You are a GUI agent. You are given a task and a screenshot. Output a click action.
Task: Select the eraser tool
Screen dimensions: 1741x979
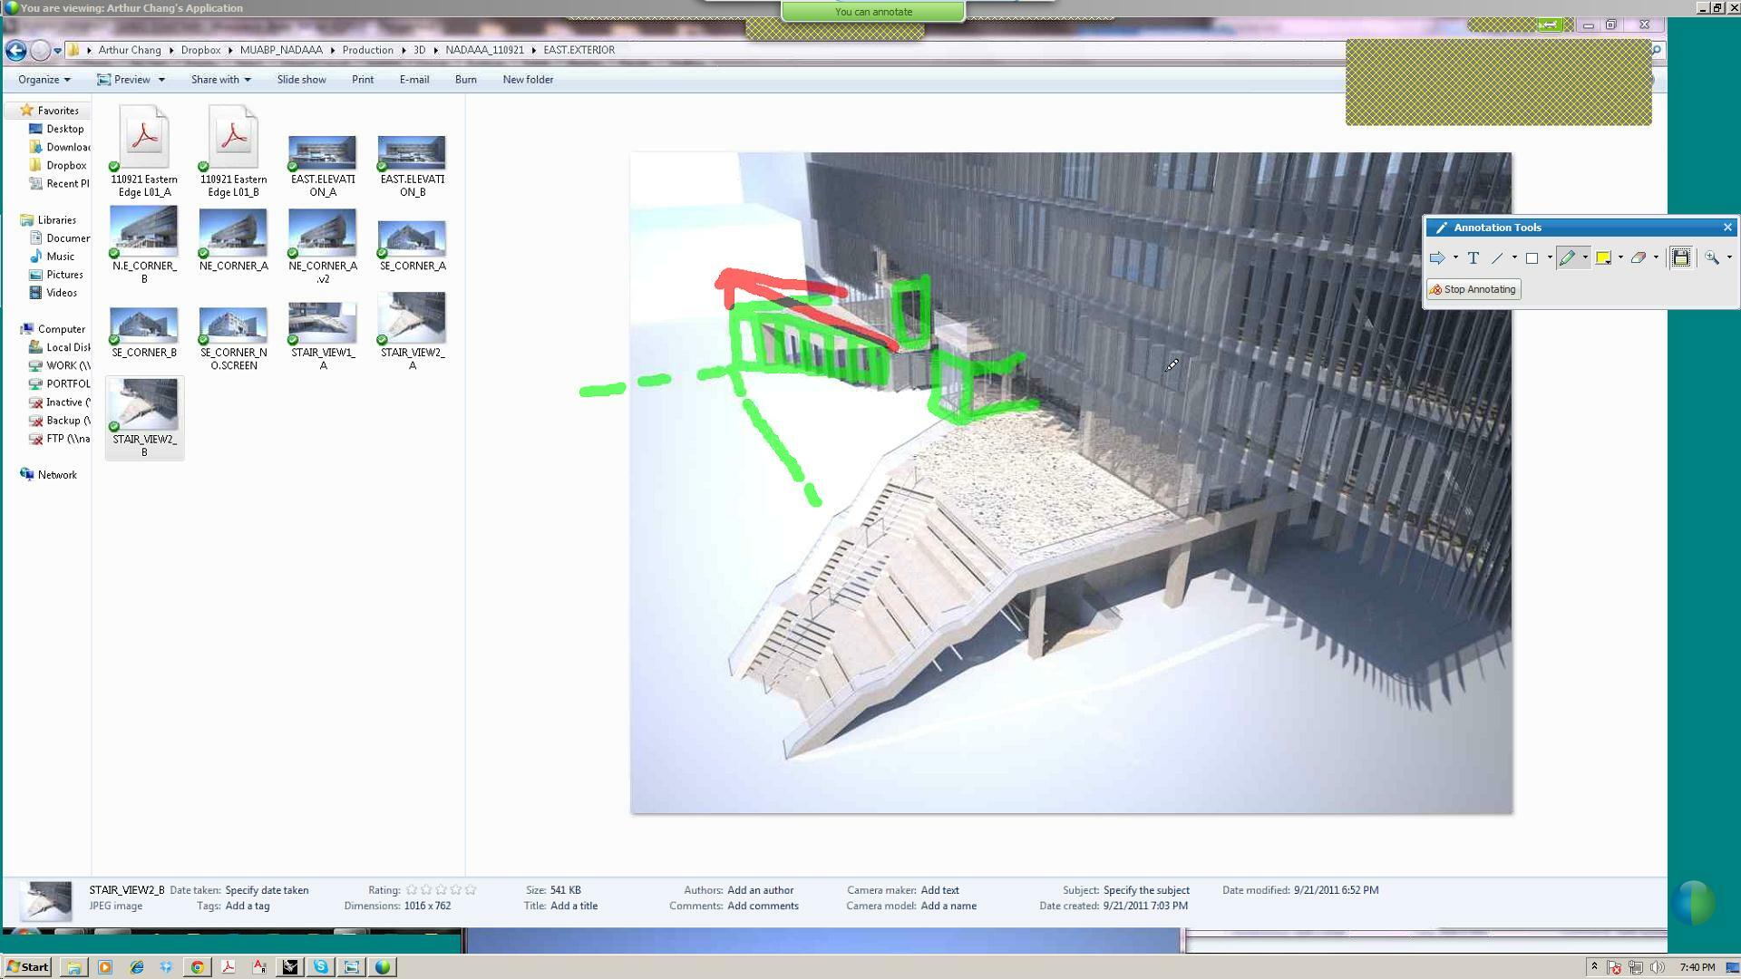[1639, 258]
